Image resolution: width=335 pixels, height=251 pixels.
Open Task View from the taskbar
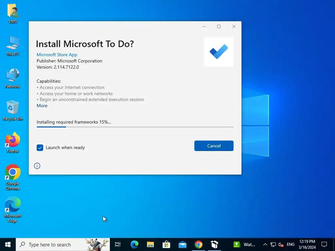pyautogui.click(x=118, y=244)
